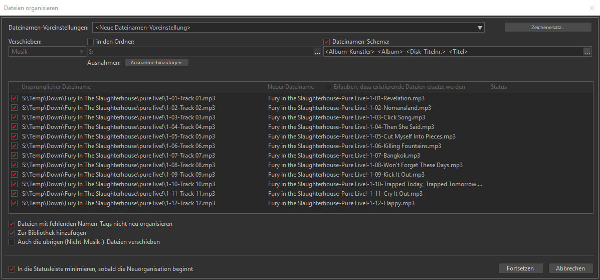Uncheck the row for 1-07-Track 07.mp3
The image size is (600, 280).
pyautogui.click(x=15, y=156)
